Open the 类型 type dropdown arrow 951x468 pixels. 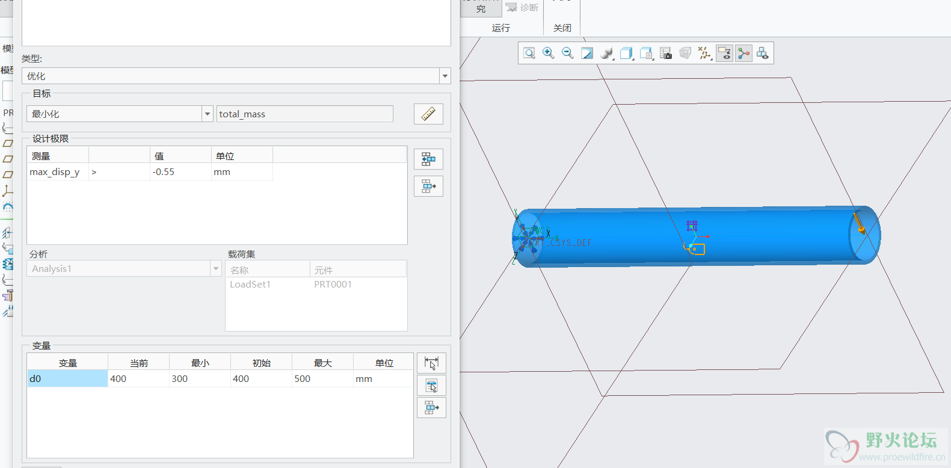[x=445, y=76]
